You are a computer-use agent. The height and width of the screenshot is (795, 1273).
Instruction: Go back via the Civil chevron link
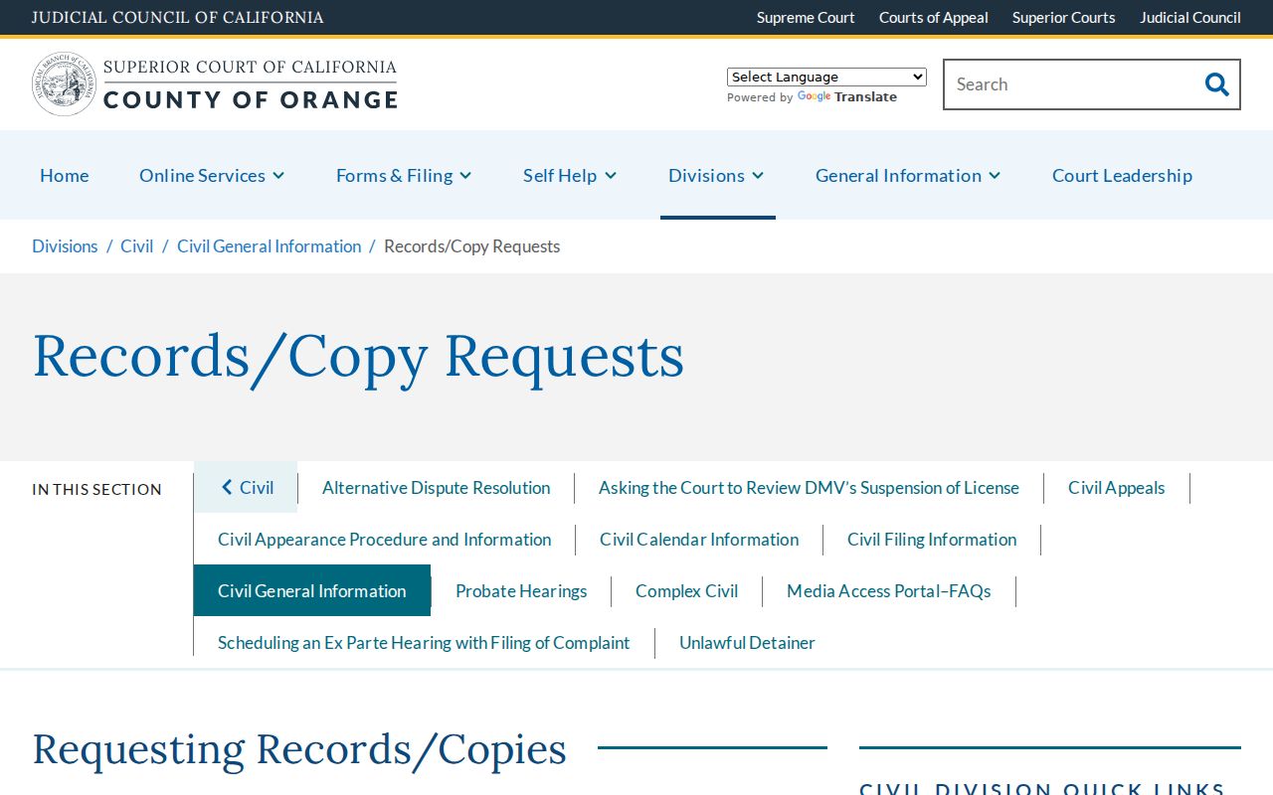coord(246,487)
